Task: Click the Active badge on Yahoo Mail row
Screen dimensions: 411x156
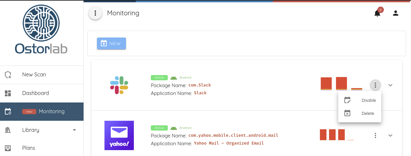Action: pos(159,128)
